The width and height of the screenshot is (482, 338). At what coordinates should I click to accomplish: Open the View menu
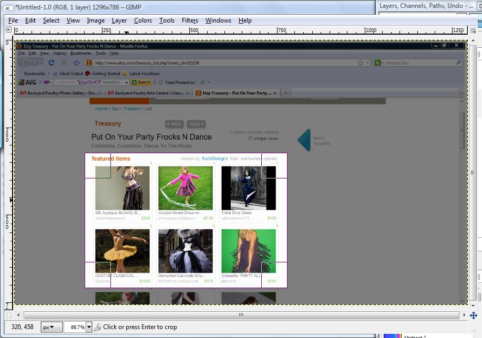tap(73, 20)
